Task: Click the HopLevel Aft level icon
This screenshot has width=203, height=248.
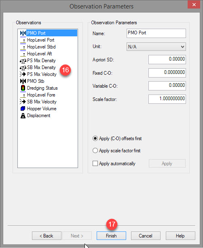Action: point(23,54)
